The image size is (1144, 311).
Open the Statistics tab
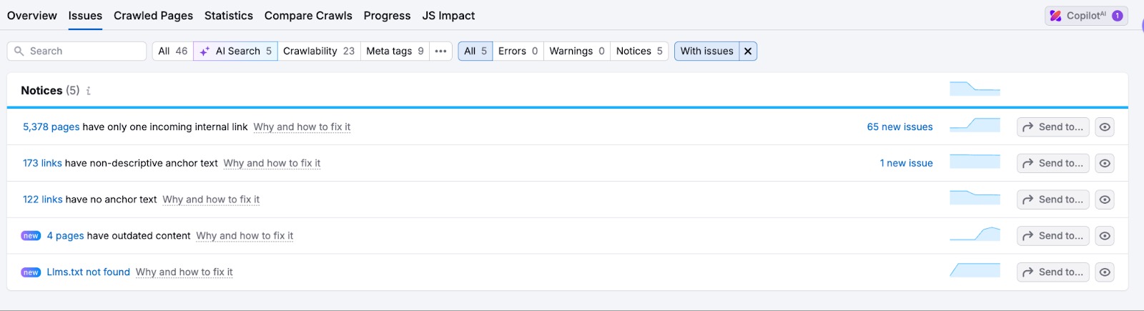coord(229,15)
